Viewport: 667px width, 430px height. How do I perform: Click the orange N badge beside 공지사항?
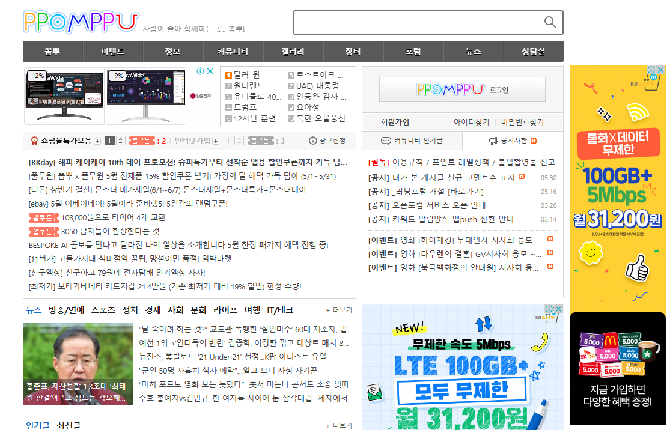click(534, 141)
